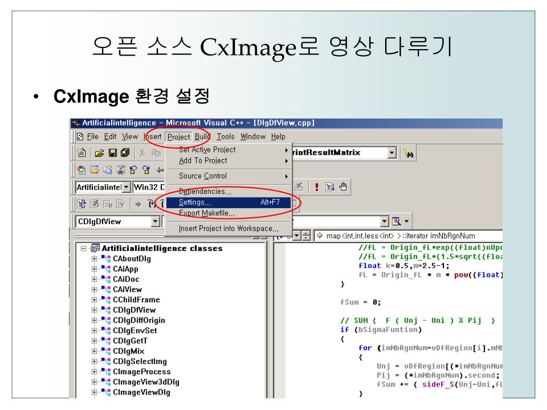
Task: Select CDlgSelectImg in class tree
Action: [139, 361]
